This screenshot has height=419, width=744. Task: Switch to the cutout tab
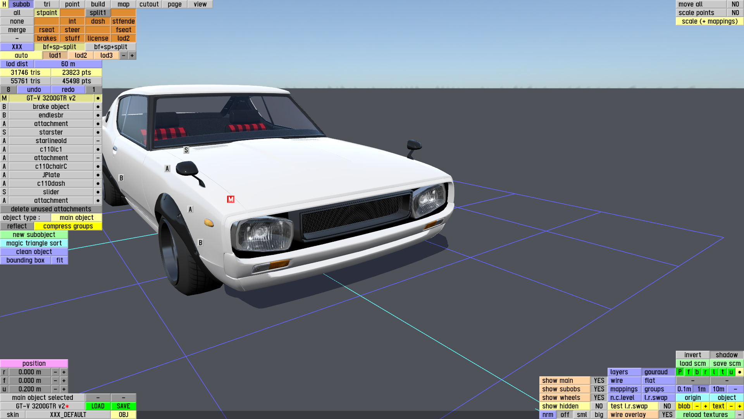[x=149, y=4]
